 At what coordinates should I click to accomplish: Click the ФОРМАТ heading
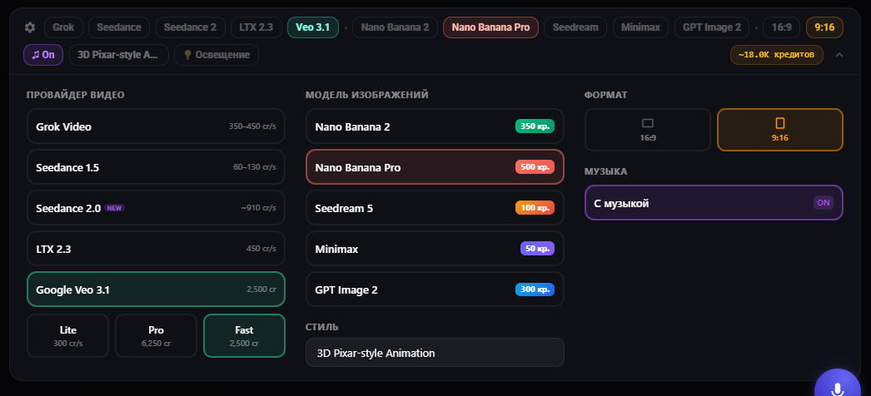tap(606, 95)
